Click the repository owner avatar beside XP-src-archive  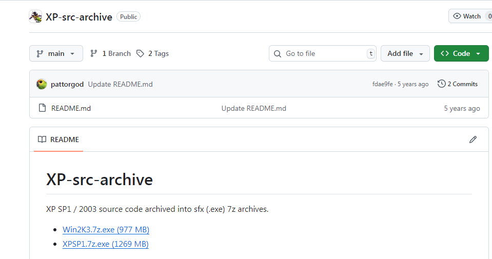35,17
